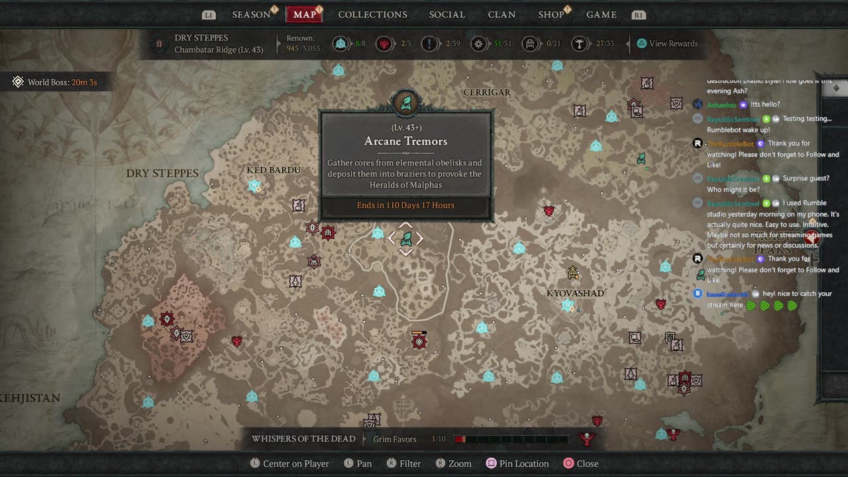Select the Kyovashad waypoint icon
This screenshot has height=477, width=848.
[568, 305]
